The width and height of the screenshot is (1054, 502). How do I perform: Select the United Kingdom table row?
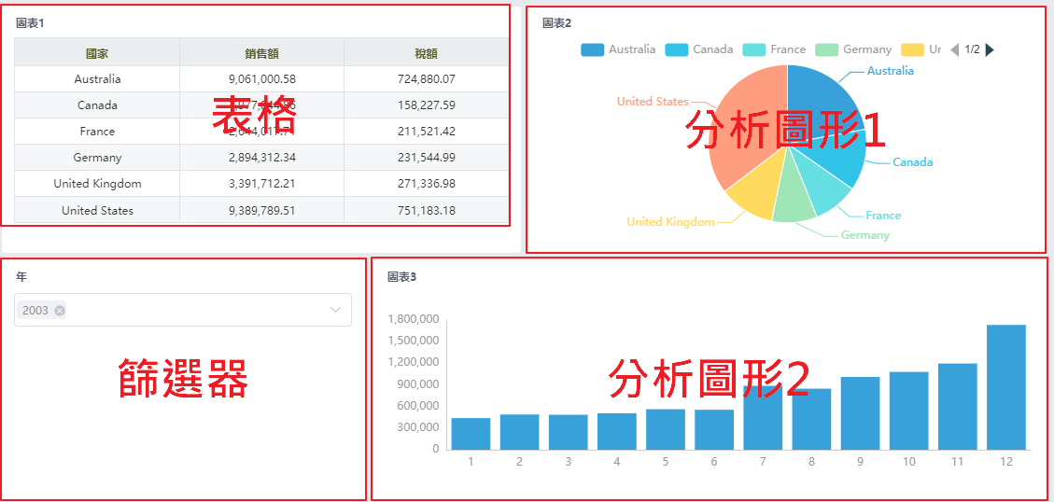tap(261, 184)
